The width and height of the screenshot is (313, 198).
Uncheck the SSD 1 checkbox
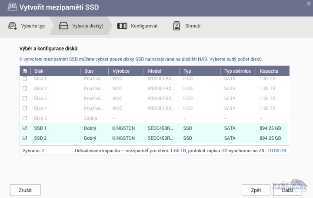click(25, 128)
